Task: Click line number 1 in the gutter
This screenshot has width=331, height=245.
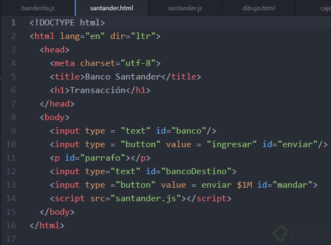Action: point(14,23)
